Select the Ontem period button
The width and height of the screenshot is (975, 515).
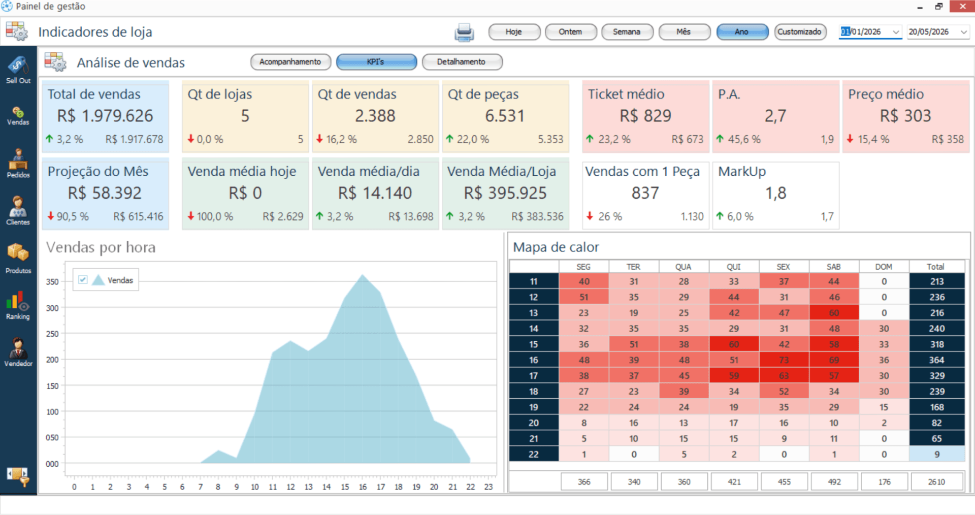[571, 32]
